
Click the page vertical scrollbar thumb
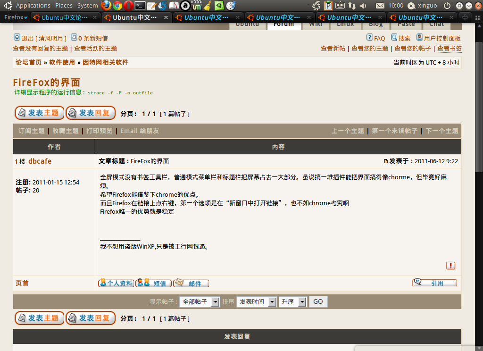479,107
